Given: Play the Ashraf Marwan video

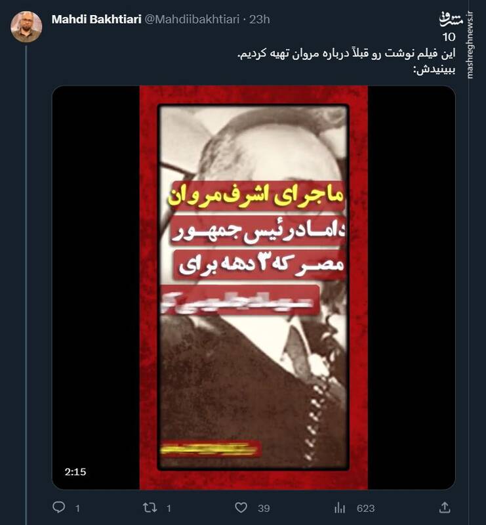Looking at the screenshot, I should coord(254,287).
